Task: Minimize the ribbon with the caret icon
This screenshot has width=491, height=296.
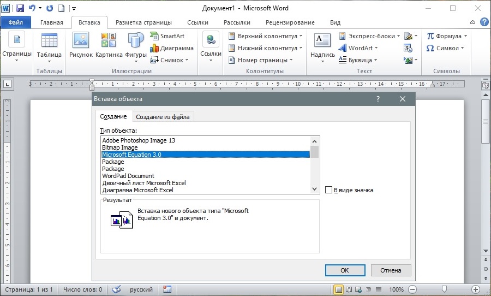Action: (x=473, y=22)
